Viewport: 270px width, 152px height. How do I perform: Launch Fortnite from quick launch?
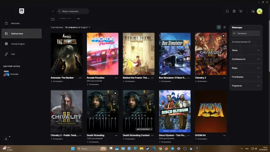coord(11,74)
